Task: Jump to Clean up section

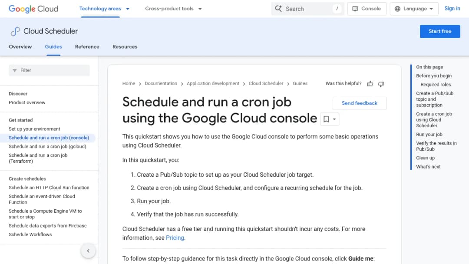Action: 425,158
